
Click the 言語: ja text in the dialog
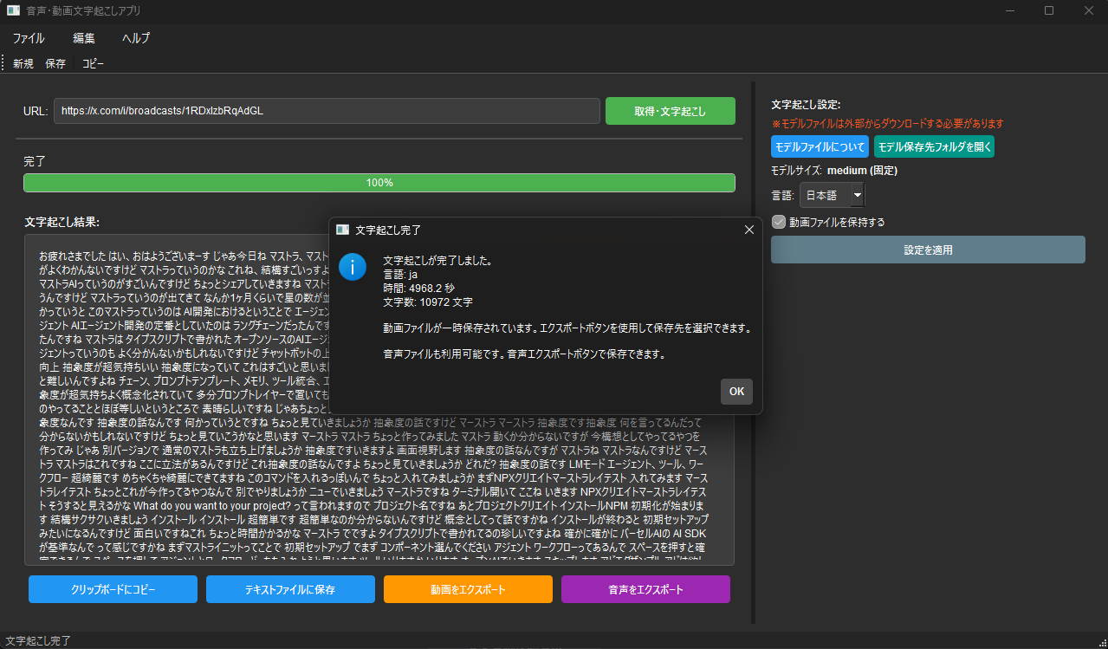pos(400,274)
